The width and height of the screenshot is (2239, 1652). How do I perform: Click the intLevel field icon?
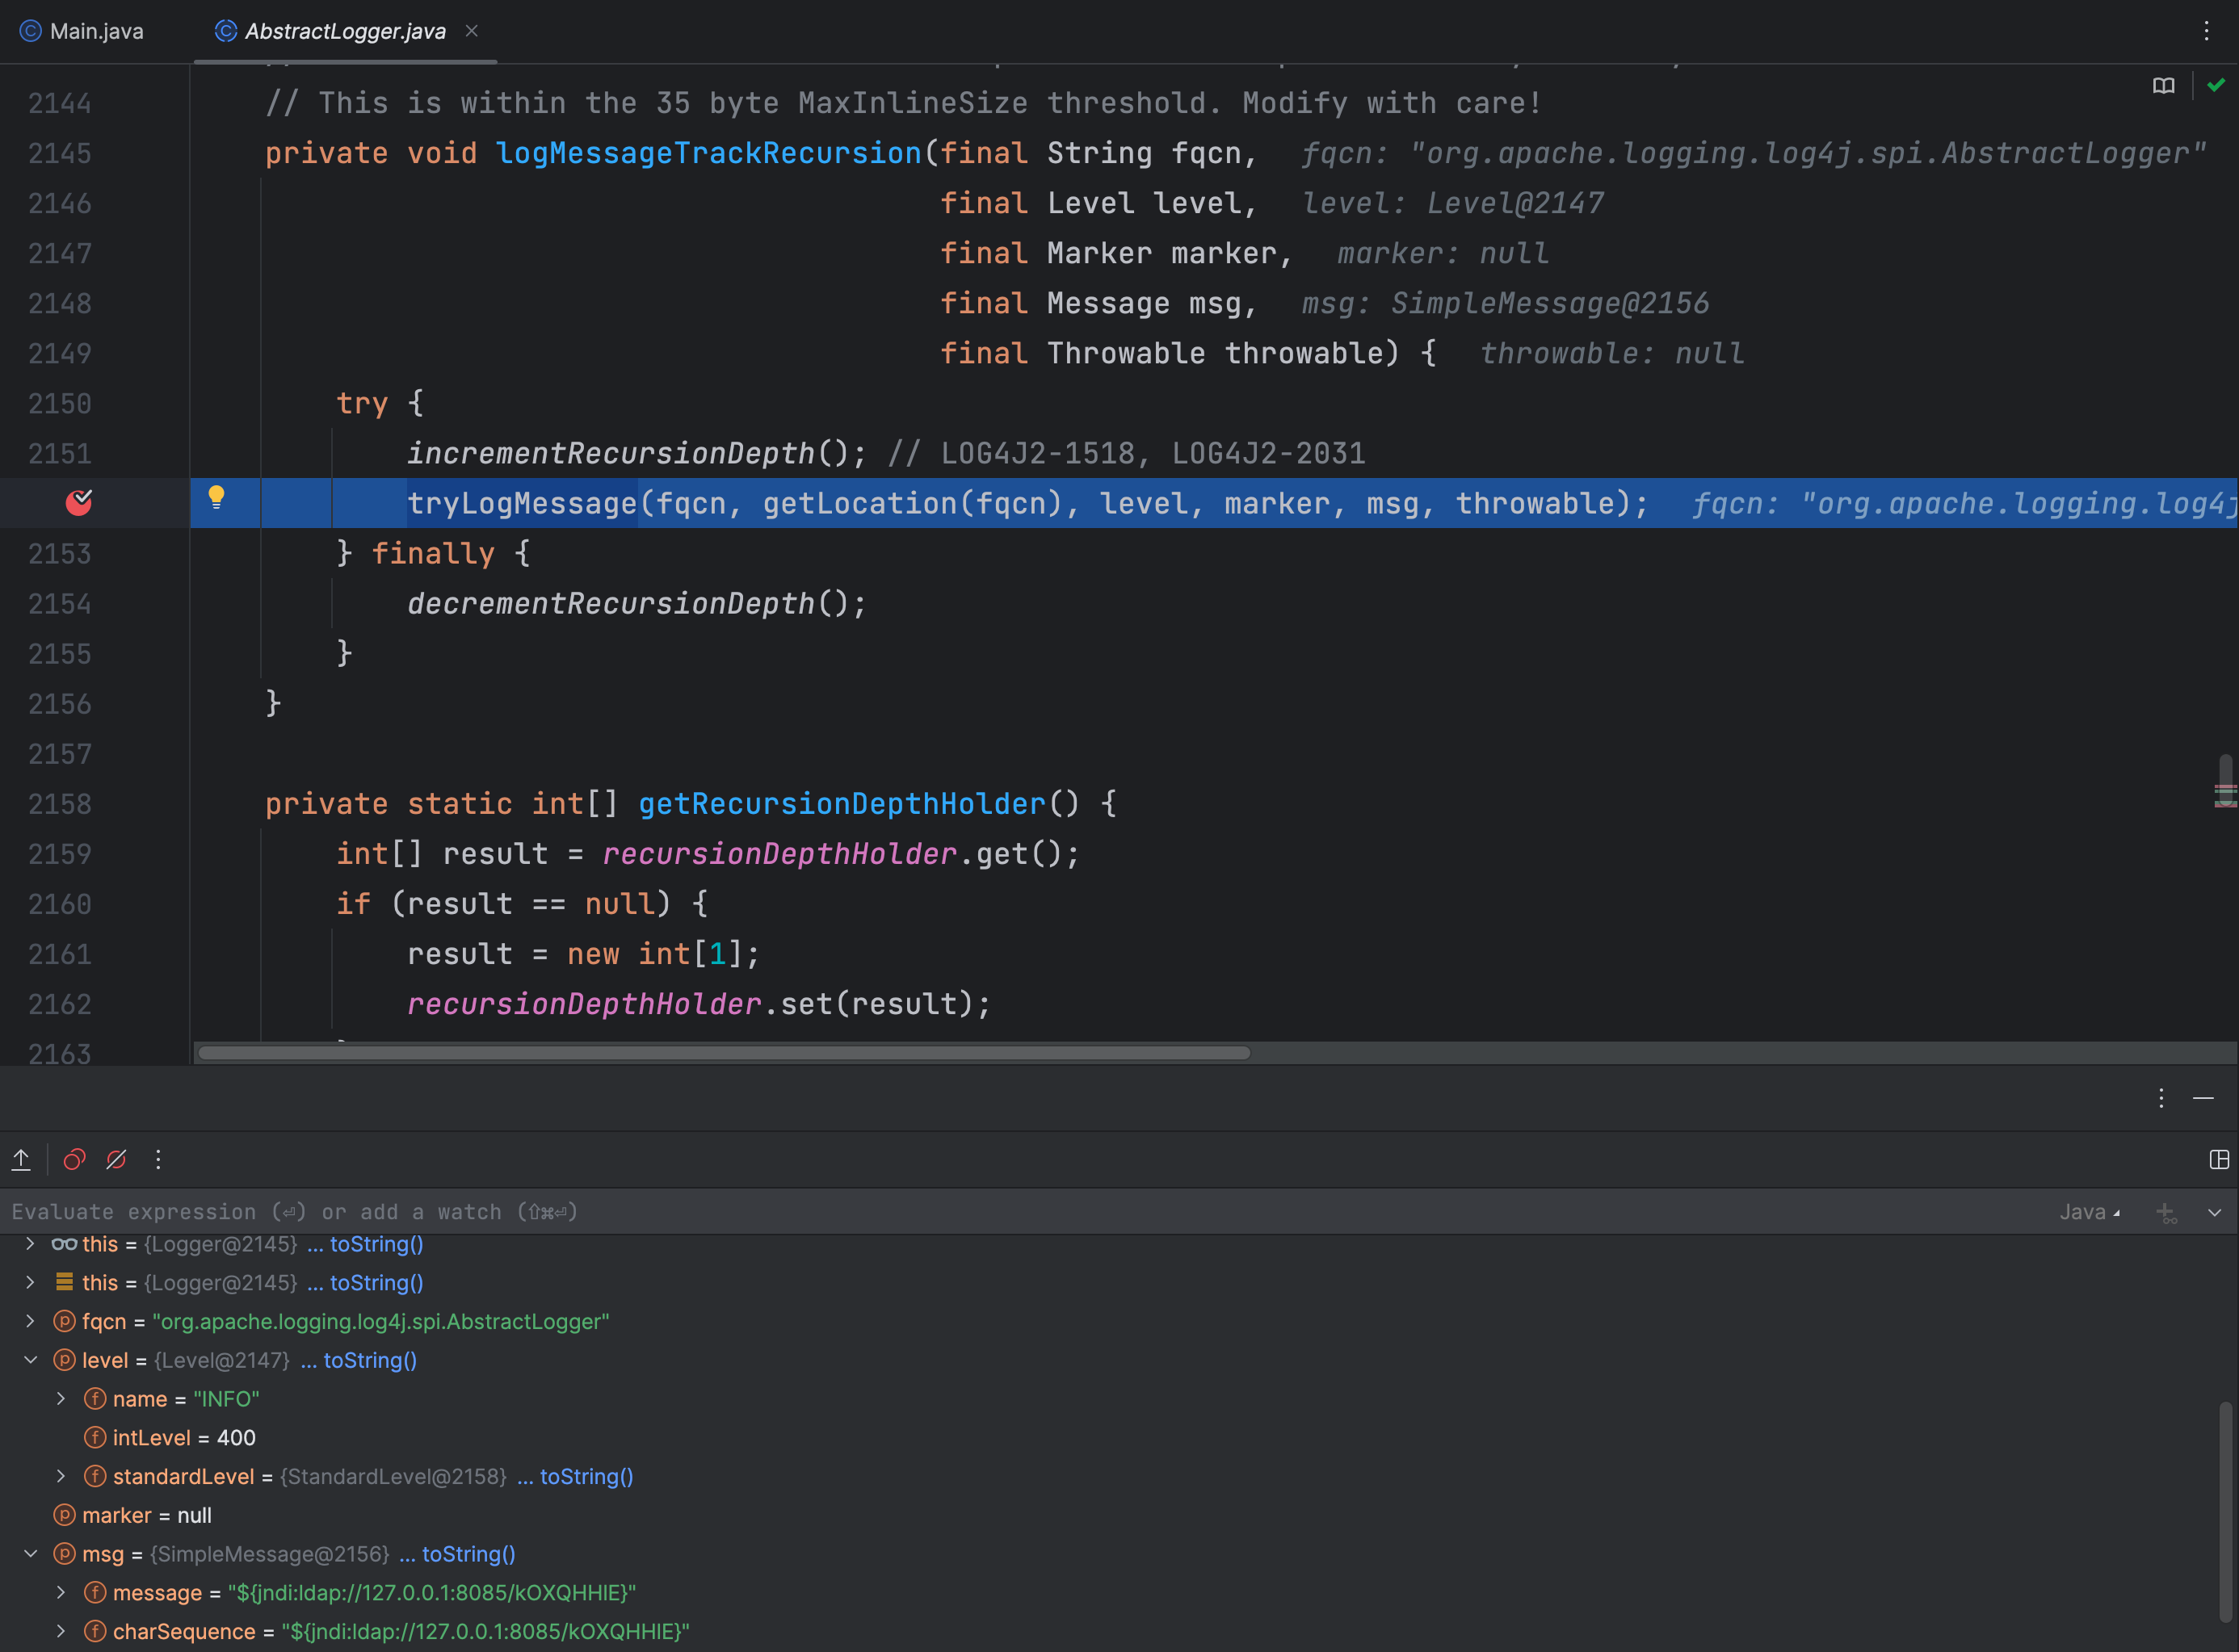(95, 1437)
